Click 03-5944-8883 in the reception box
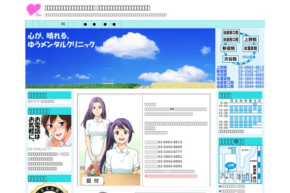This screenshot has width=290, height=193. [170, 162]
